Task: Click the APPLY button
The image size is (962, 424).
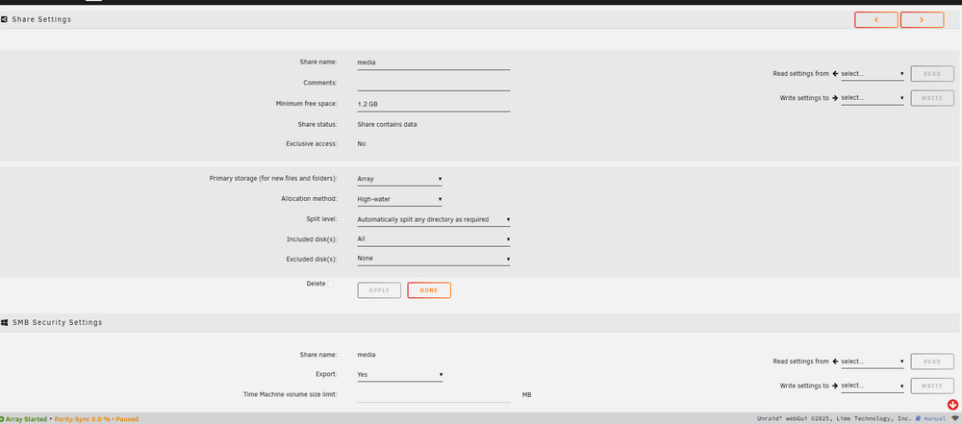Action: point(379,290)
